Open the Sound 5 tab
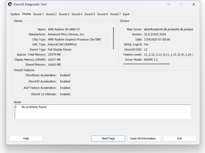This screenshot has width=205, height=153. click(x=90, y=14)
